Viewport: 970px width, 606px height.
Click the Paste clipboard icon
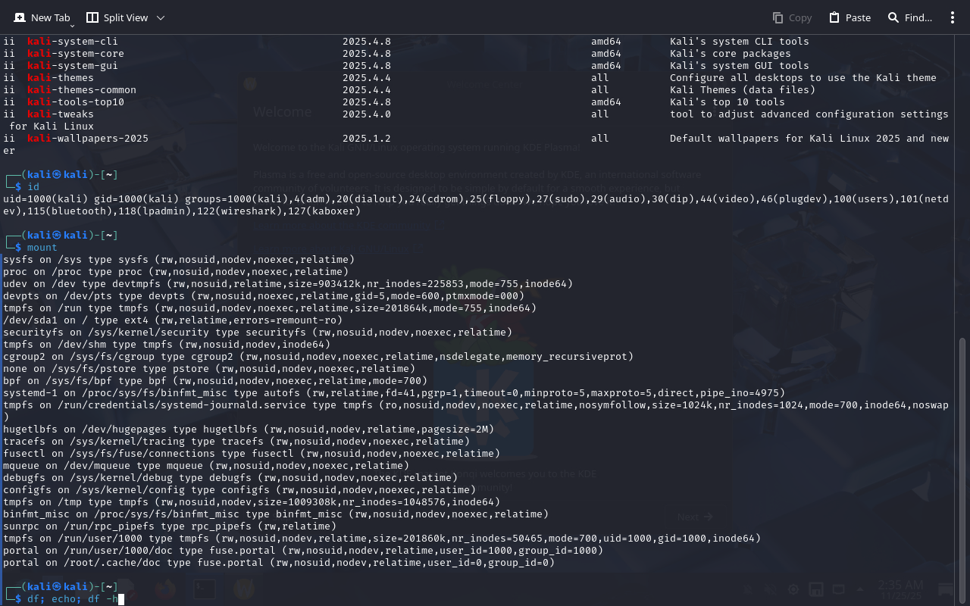coord(834,17)
